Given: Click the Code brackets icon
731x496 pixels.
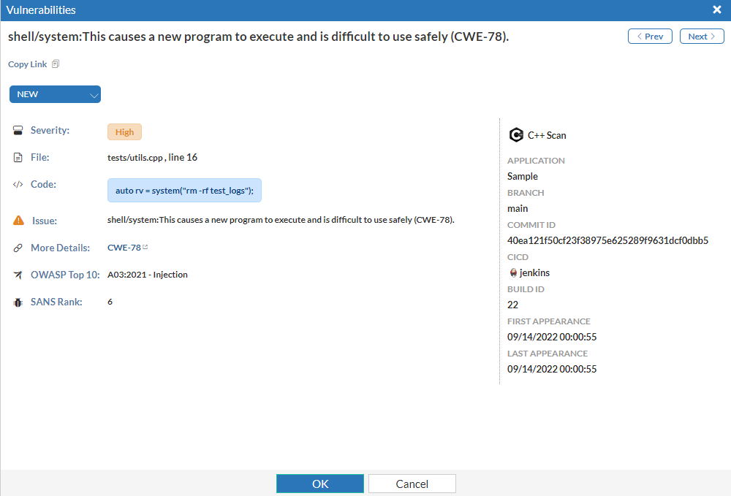Looking at the screenshot, I should pyautogui.click(x=18, y=184).
